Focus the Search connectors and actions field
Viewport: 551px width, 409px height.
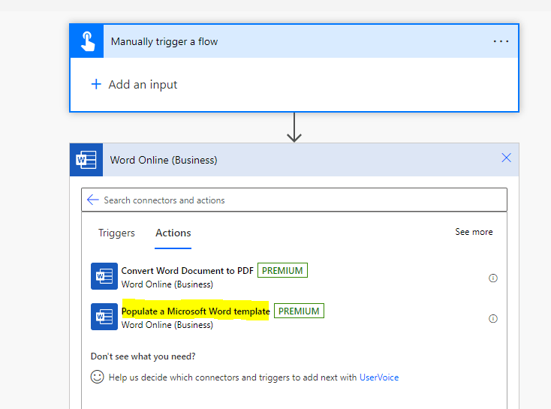[x=300, y=200]
